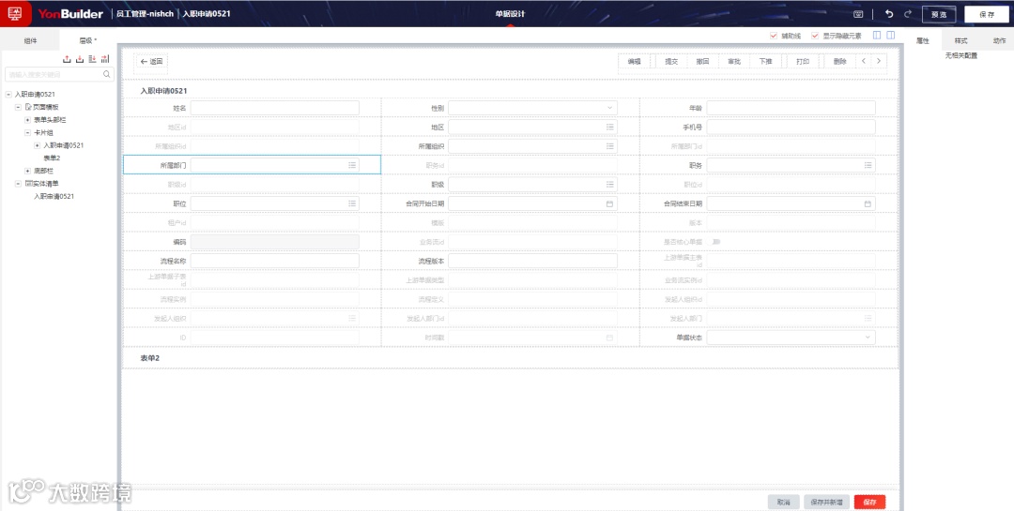Click the 手机号 input field
This screenshot has height=511, width=1014.
[791, 128]
